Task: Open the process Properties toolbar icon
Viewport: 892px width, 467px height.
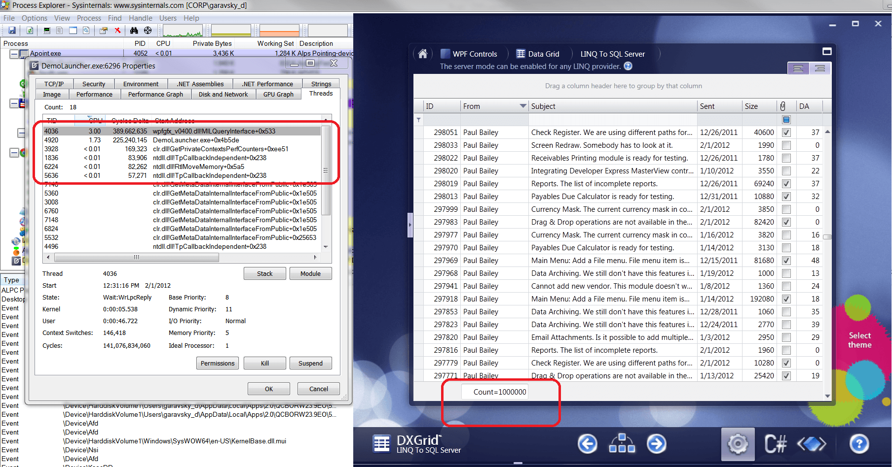Action: click(104, 31)
